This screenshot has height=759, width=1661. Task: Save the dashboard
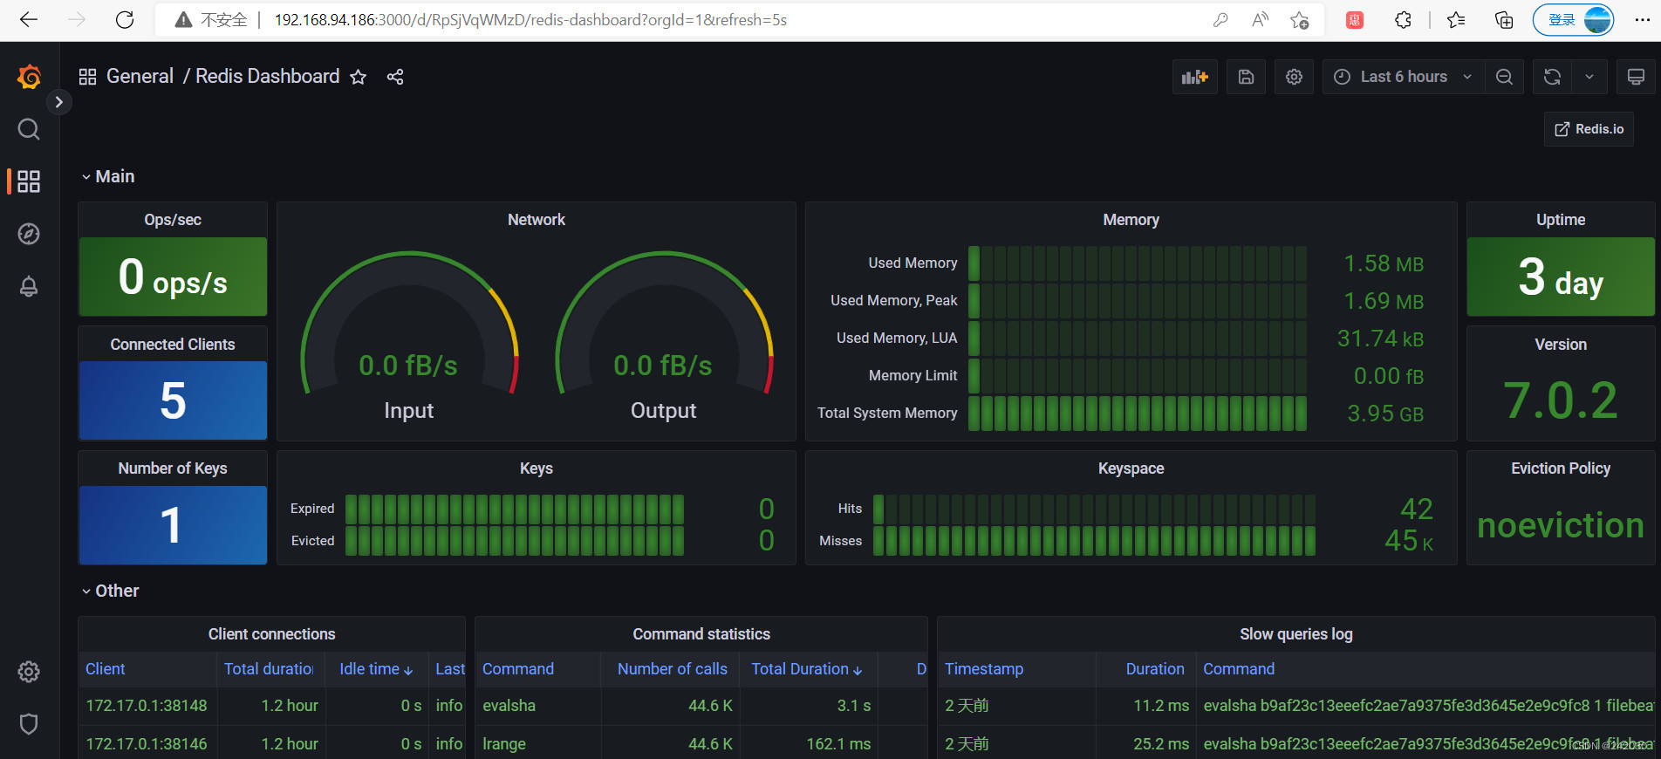(1247, 77)
